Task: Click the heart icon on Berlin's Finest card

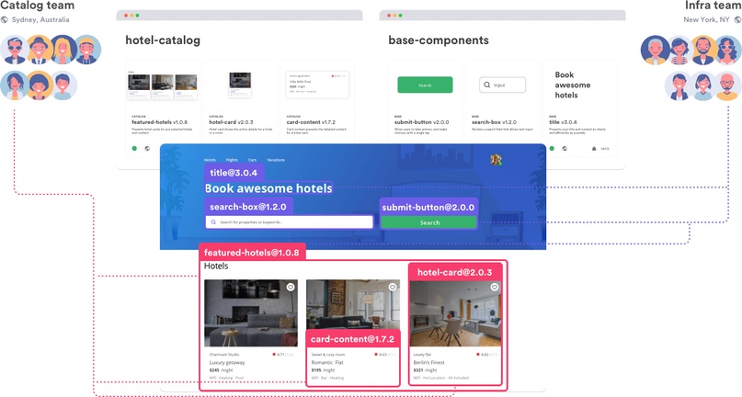Action: (x=494, y=288)
